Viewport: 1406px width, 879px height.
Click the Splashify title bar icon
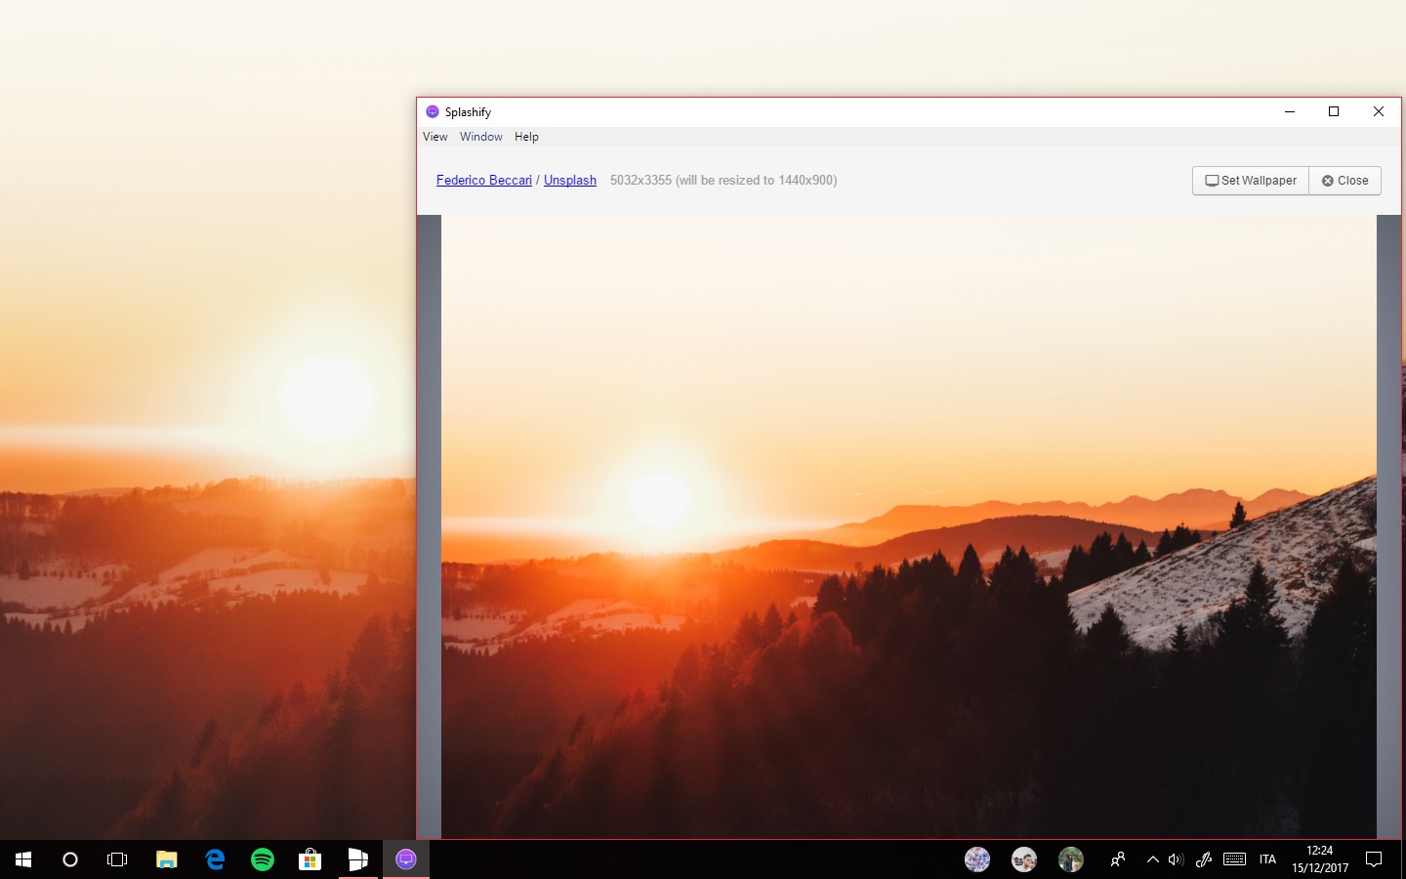(x=433, y=111)
